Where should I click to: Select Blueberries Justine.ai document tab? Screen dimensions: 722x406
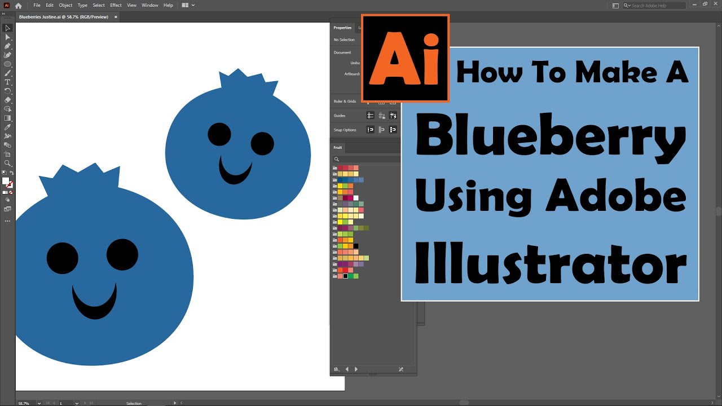tap(64, 17)
